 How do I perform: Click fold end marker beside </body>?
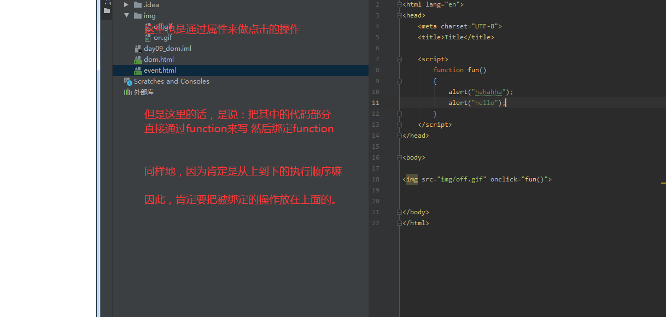[x=399, y=212]
